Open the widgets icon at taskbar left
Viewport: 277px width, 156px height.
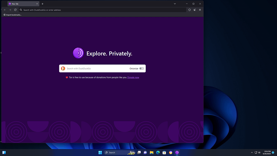pyautogui.click(x=4, y=152)
